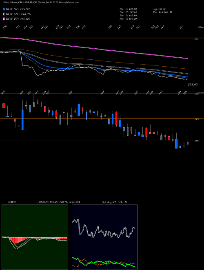
Task: Select the 'DOW ST: 139.82' legend text
Action: [x=18, y=9]
